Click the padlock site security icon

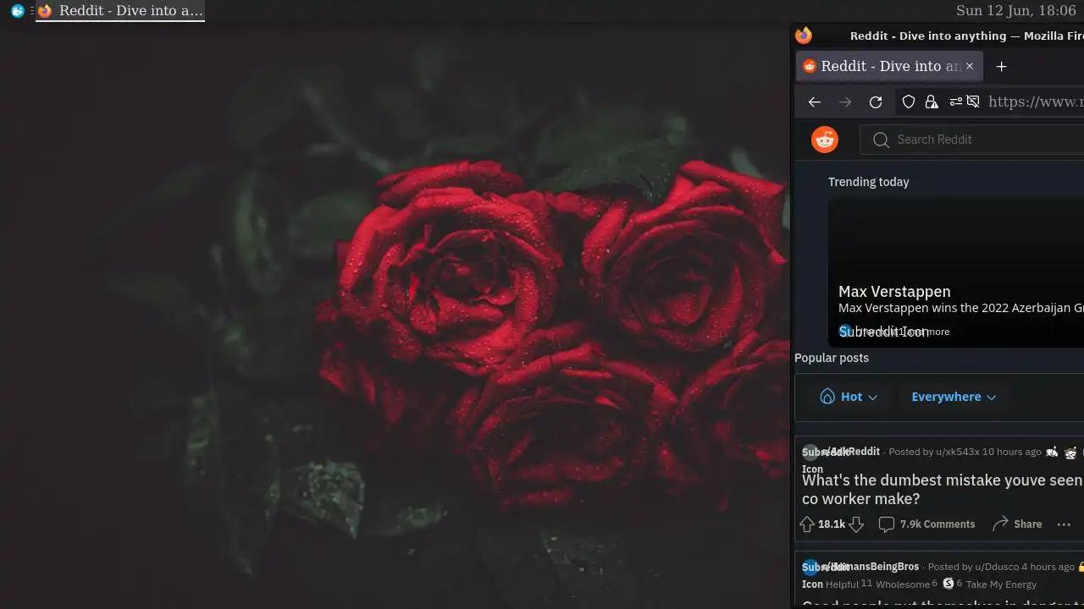pyautogui.click(x=932, y=102)
